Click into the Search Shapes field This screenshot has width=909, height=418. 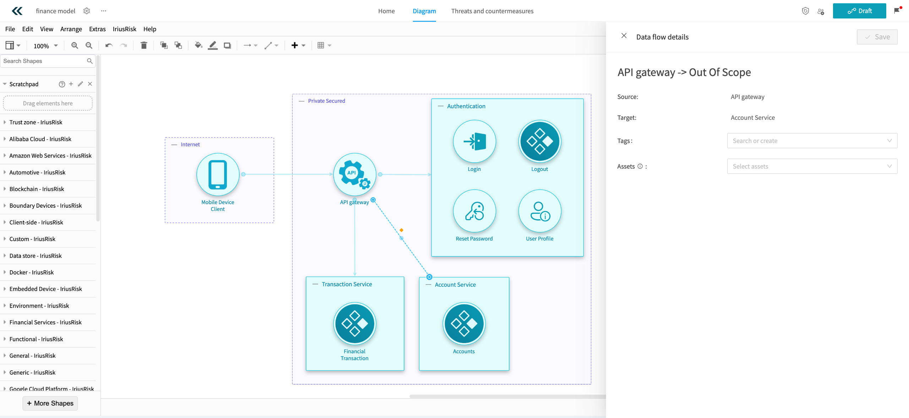pyautogui.click(x=44, y=61)
